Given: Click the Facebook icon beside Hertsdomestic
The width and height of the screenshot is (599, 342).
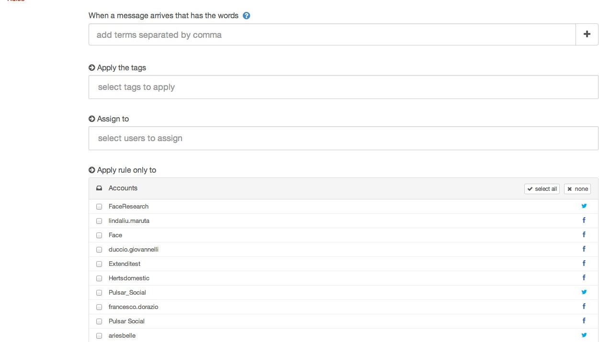Looking at the screenshot, I should point(584,278).
